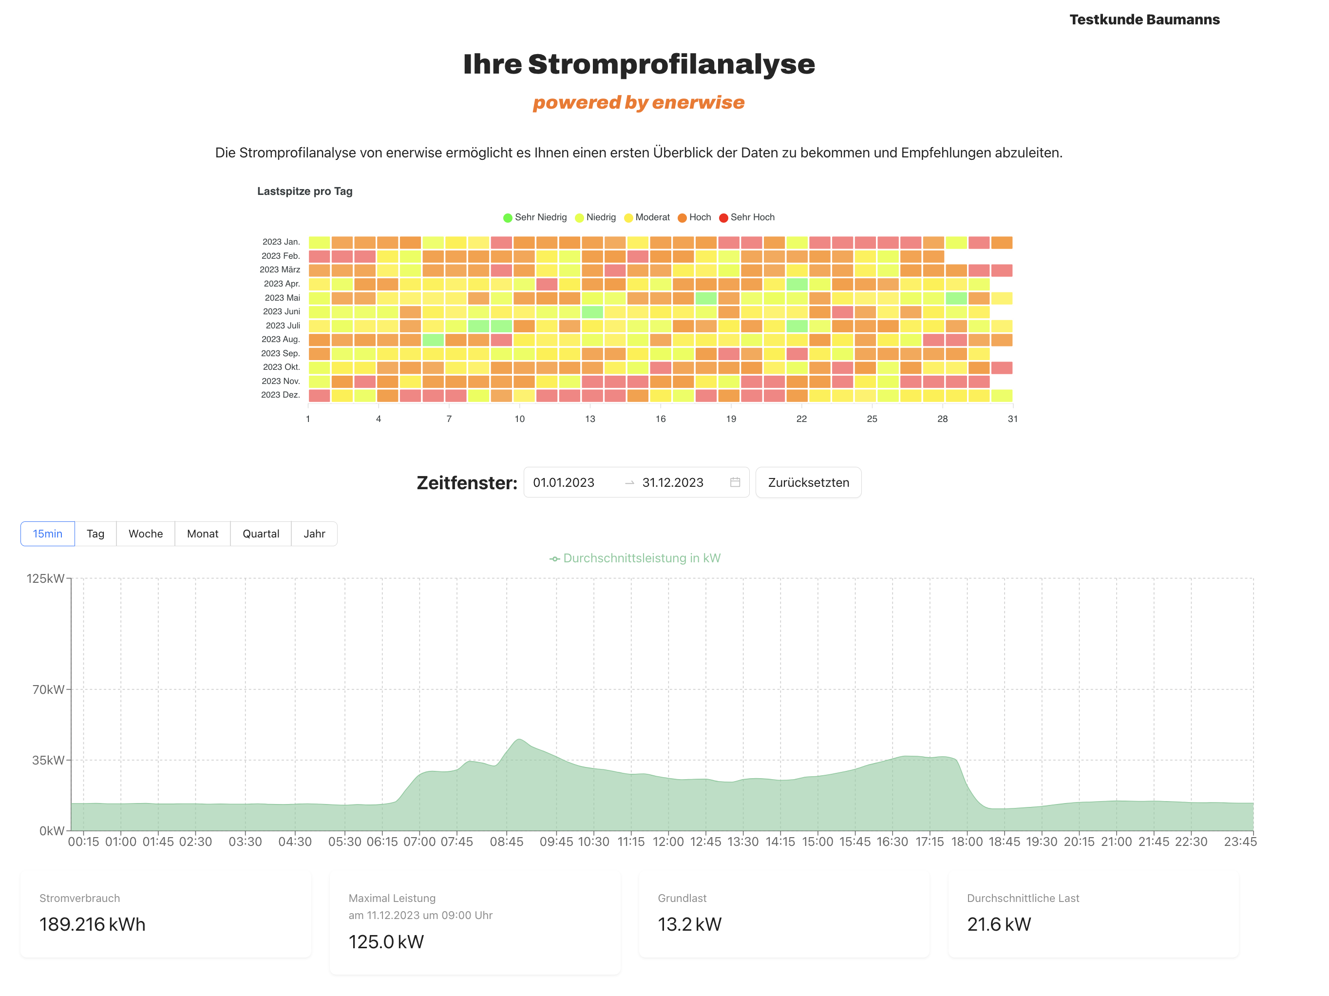Switch to the Jahr resolution tab
This screenshot has width=1329, height=996.
tap(314, 533)
